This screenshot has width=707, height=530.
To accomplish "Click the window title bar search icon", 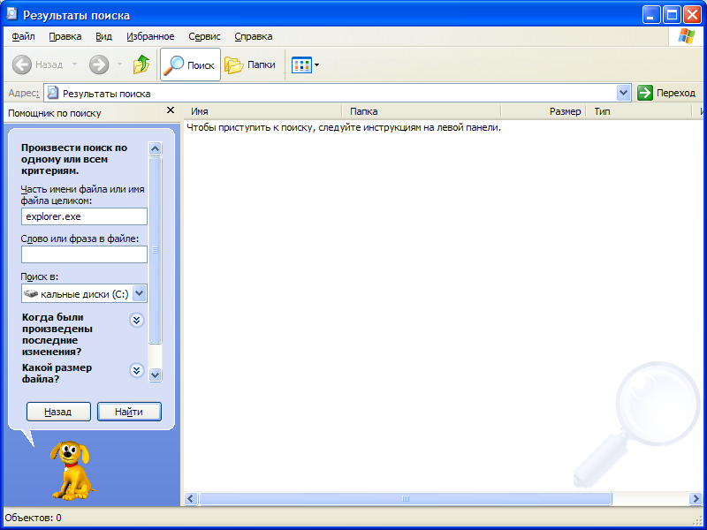I will (11, 15).
